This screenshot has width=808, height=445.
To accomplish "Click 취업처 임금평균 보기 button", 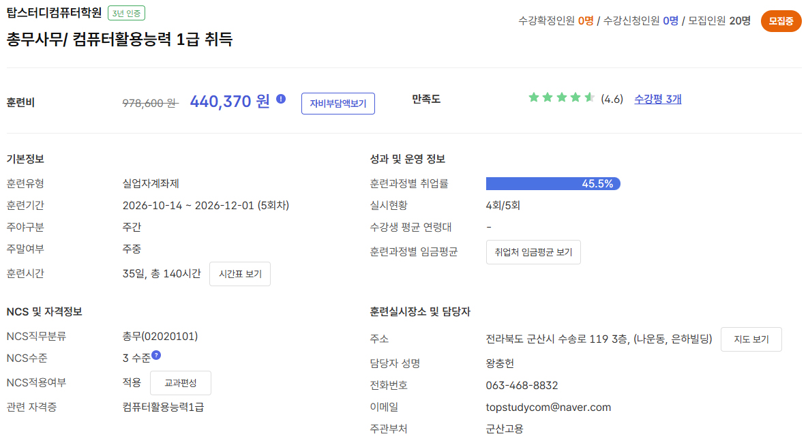I will coord(533,252).
